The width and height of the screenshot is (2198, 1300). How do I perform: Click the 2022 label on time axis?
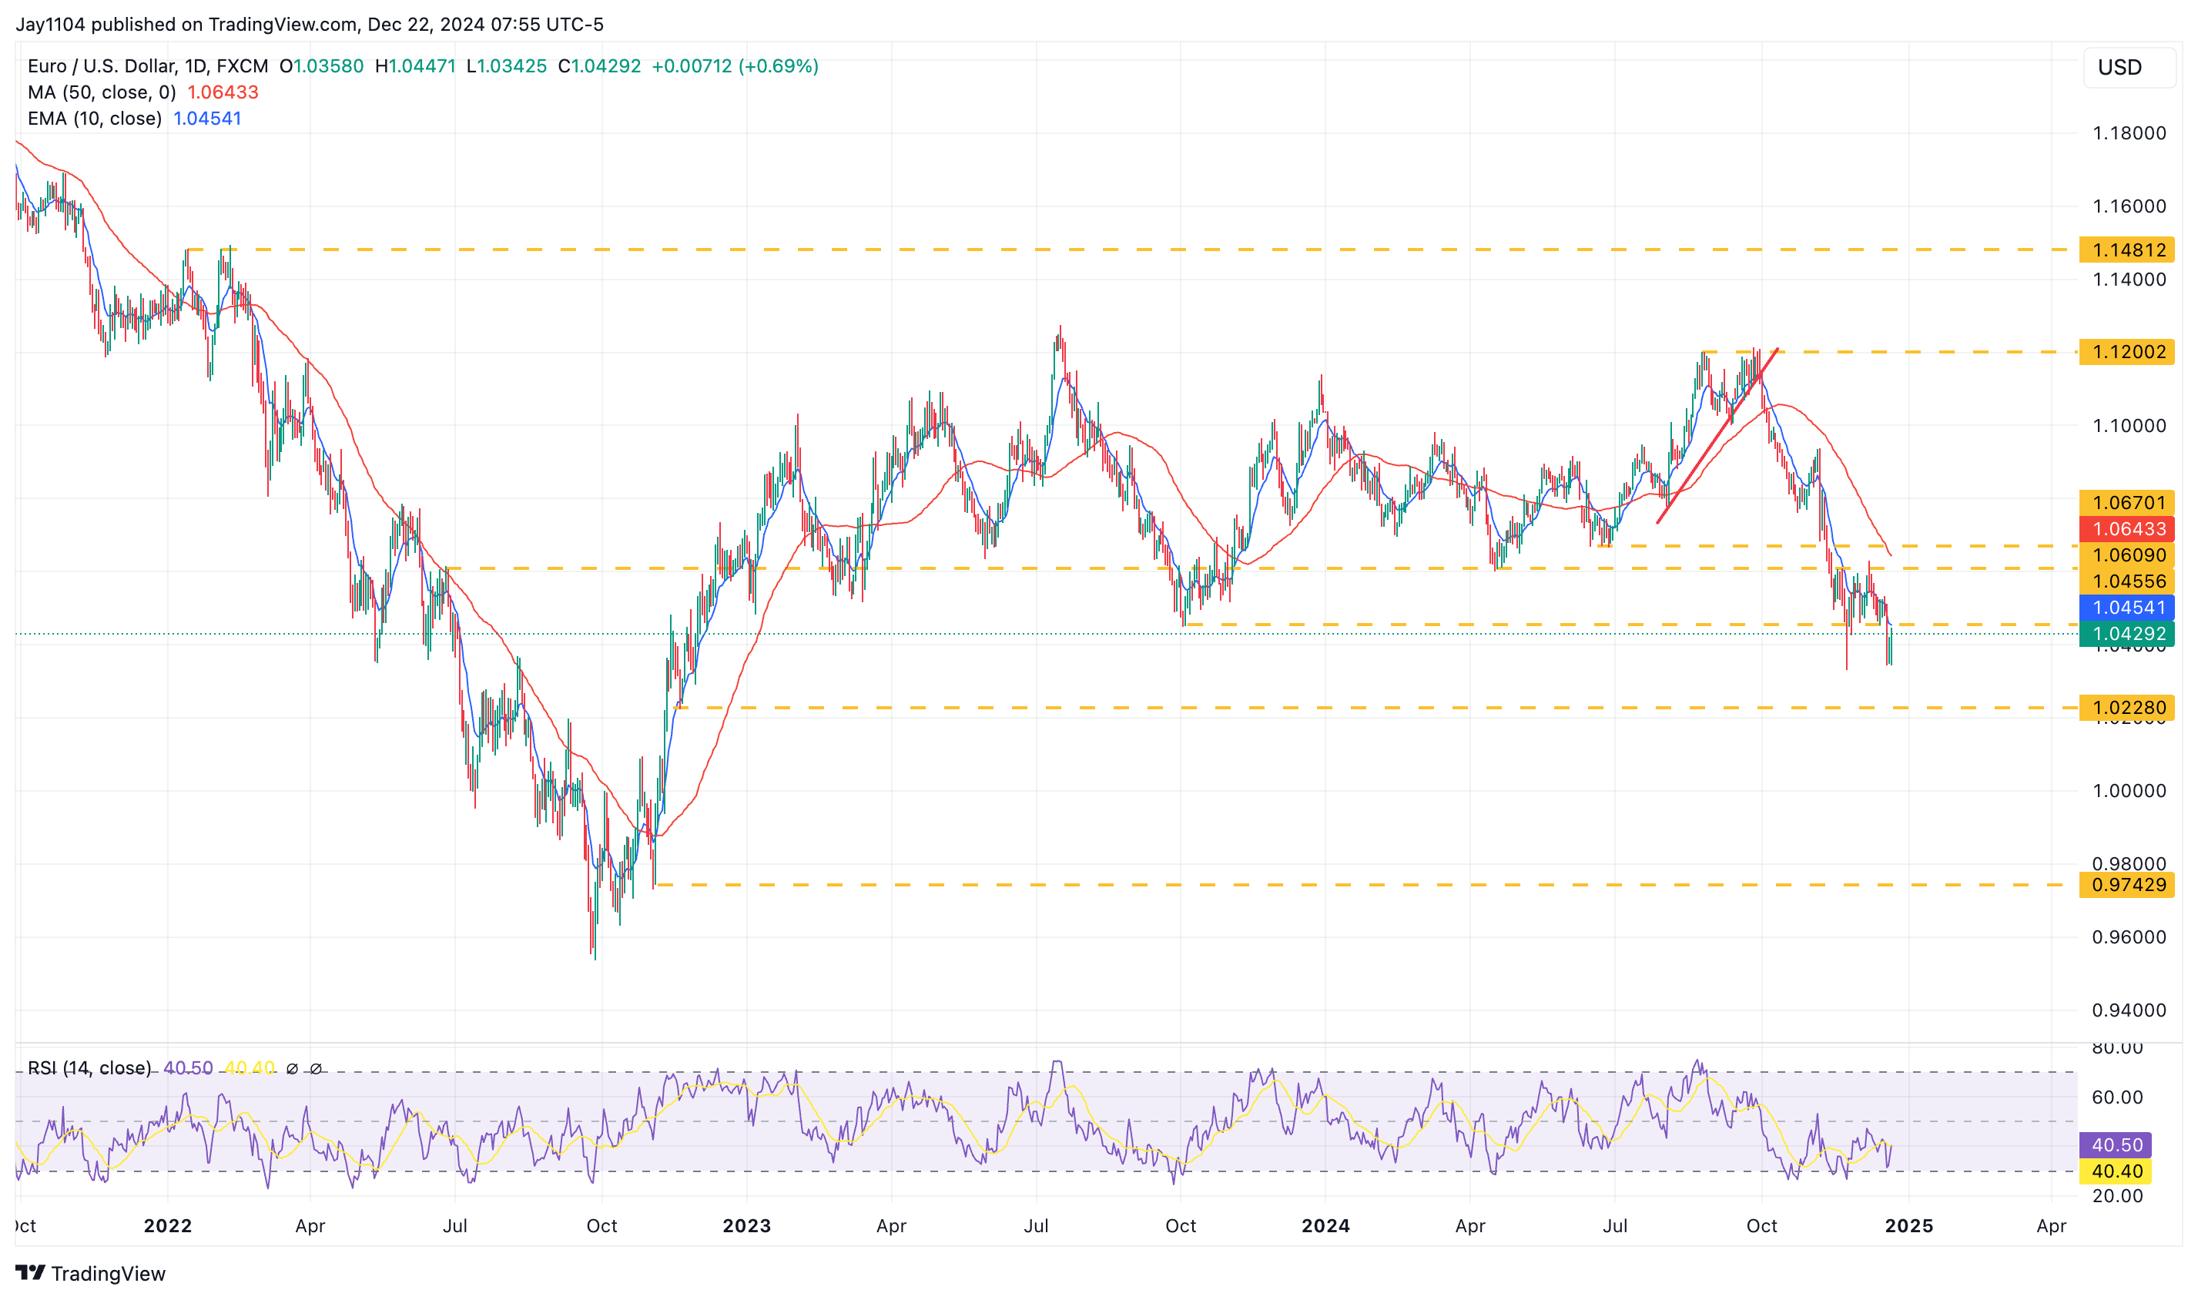[167, 1225]
